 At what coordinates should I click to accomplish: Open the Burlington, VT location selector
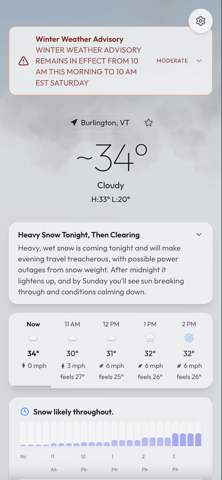(x=100, y=122)
